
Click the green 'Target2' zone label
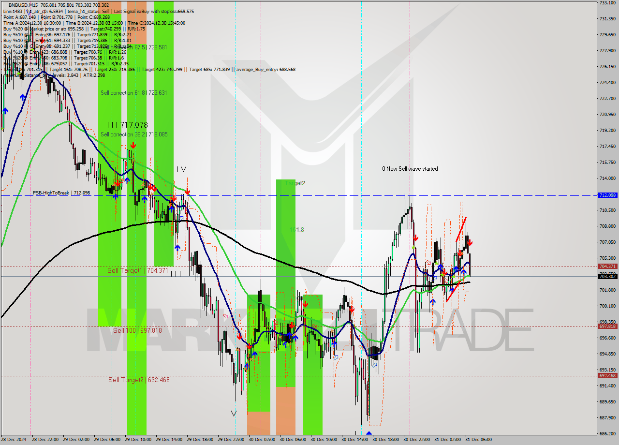coord(295,183)
